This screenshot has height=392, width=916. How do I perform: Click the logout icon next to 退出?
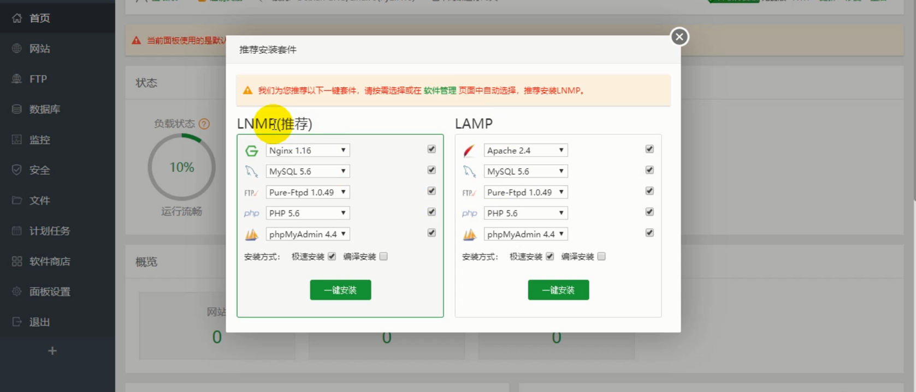pyautogui.click(x=17, y=322)
